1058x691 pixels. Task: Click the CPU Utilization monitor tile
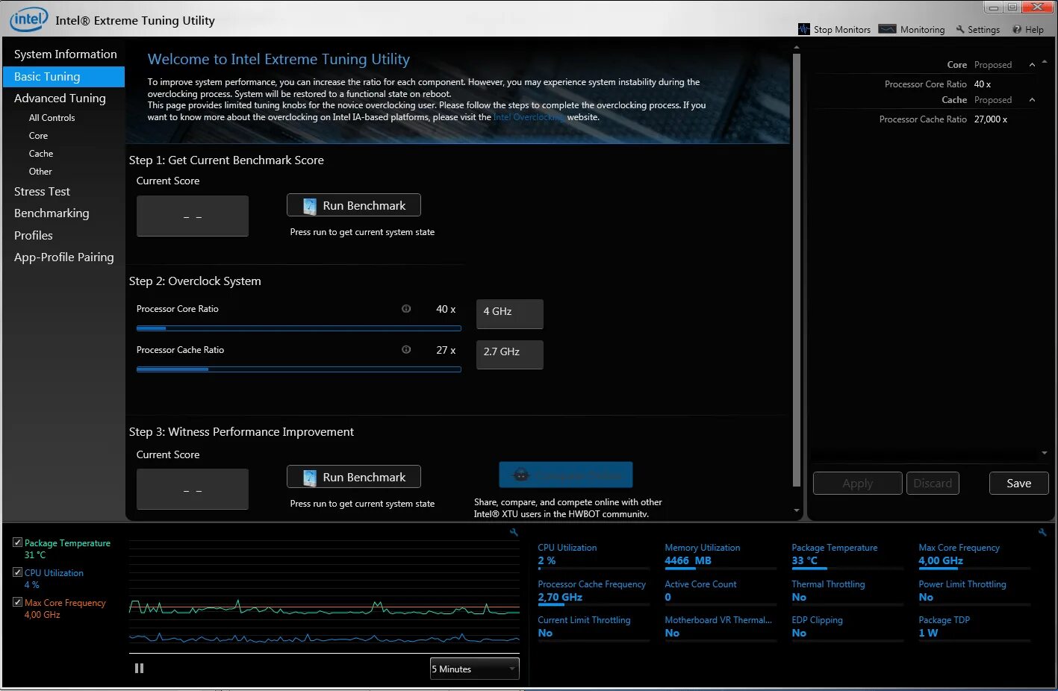tap(593, 554)
